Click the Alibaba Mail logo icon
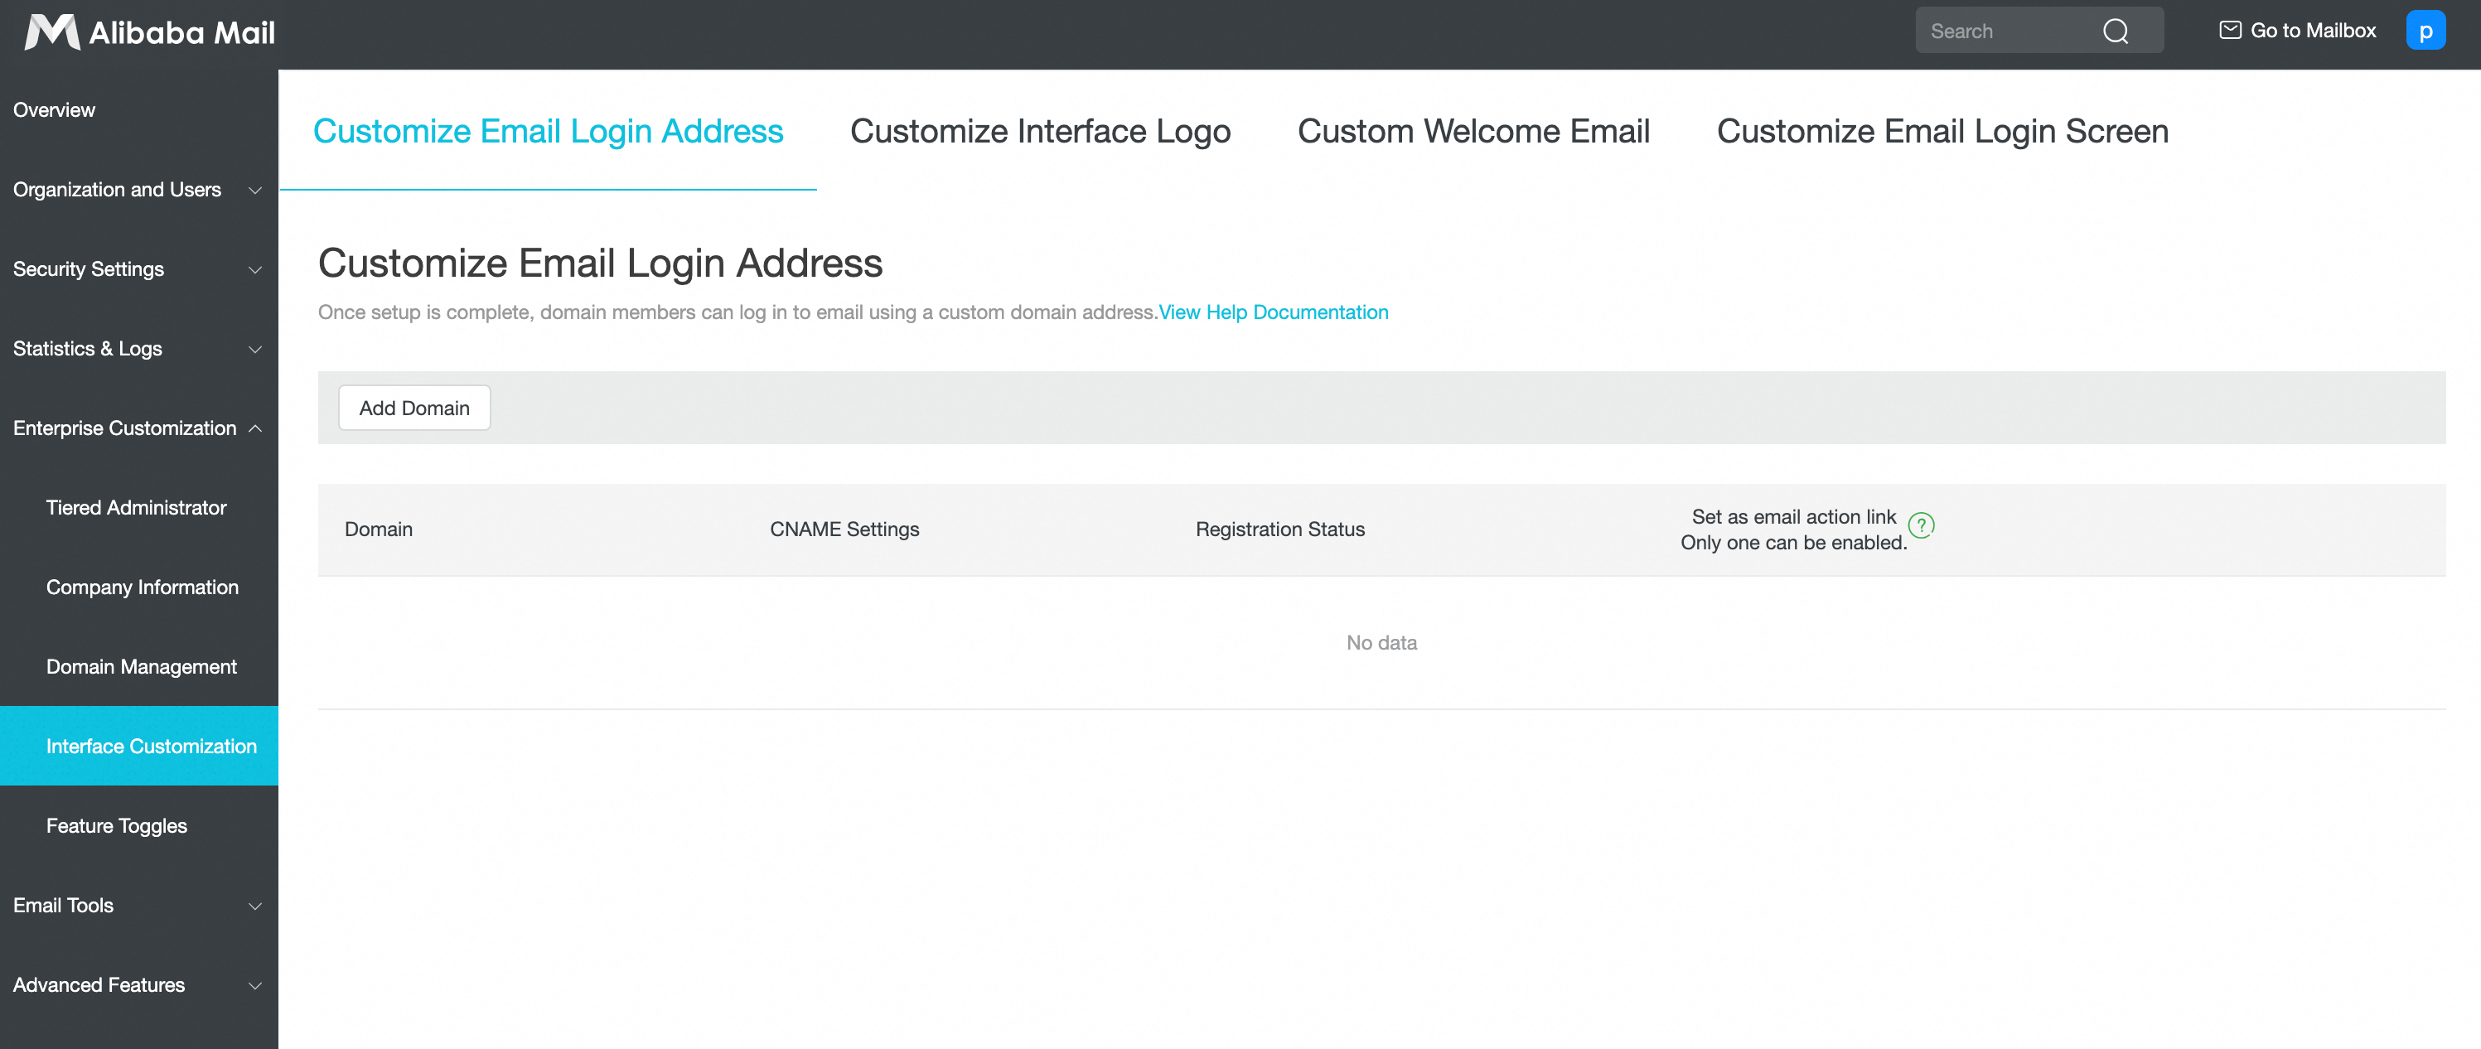The width and height of the screenshot is (2481, 1049). coord(51,31)
